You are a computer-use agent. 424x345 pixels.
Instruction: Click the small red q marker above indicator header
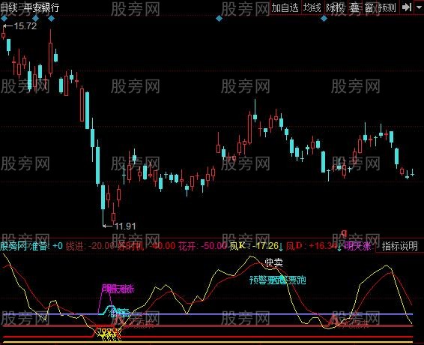tap(344, 232)
